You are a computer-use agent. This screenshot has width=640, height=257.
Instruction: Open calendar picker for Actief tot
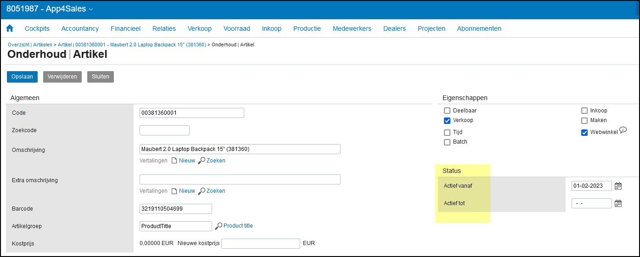tap(618, 203)
